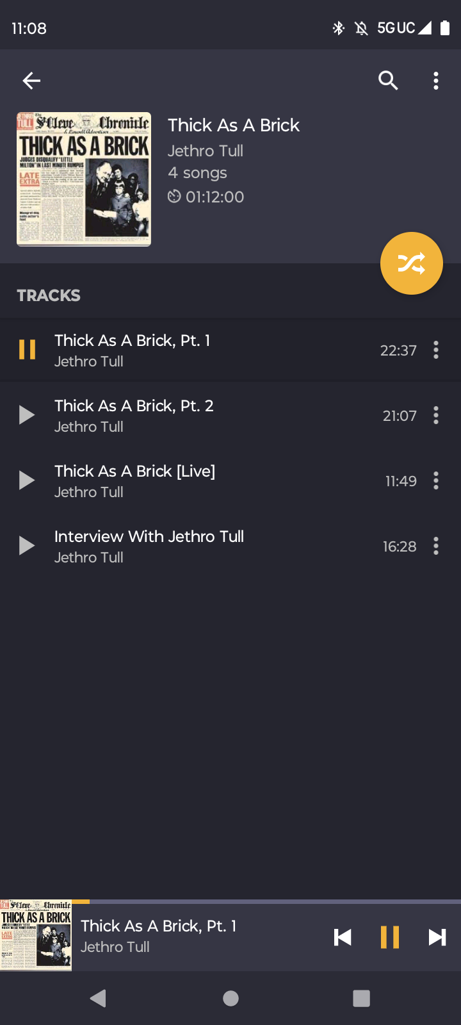Open options for Thick As A Brick, Pt. 2

coord(436,415)
